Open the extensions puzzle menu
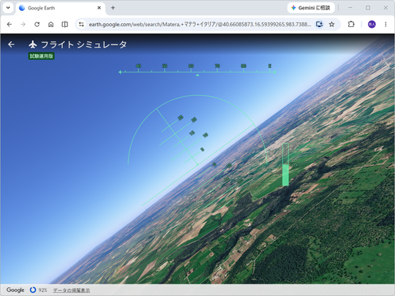The width and height of the screenshot is (395, 296). [x=351, y=24]
